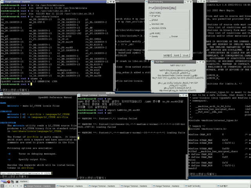Click the small terminal icon left of Hanterm launcher
The image size is (251, 188).
tap(17, 182)
